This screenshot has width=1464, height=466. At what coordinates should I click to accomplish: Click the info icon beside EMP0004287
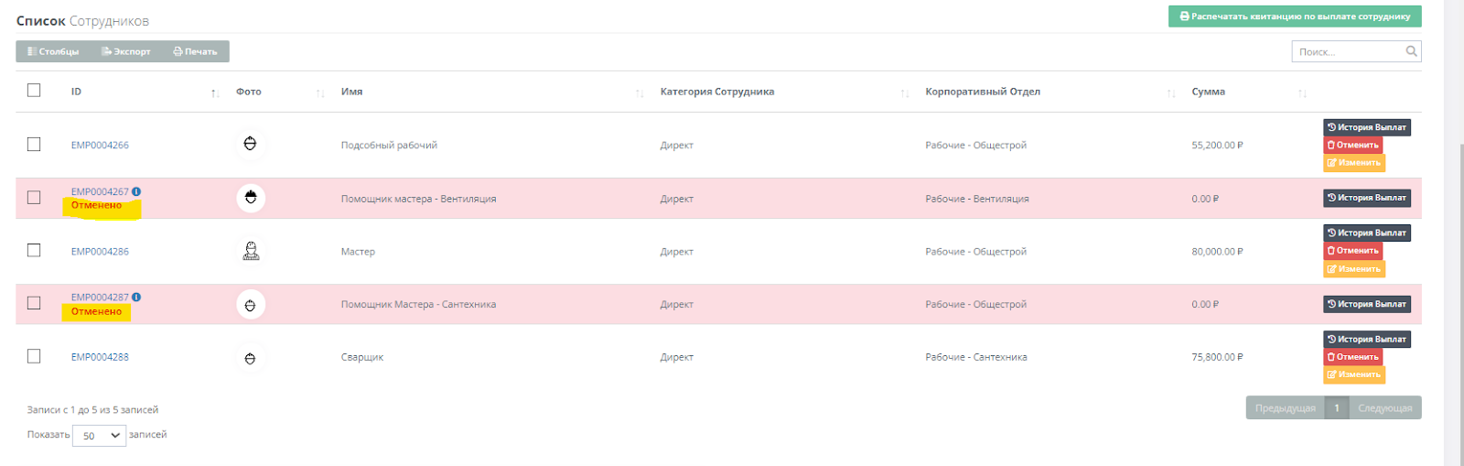[x=136, y=297]
